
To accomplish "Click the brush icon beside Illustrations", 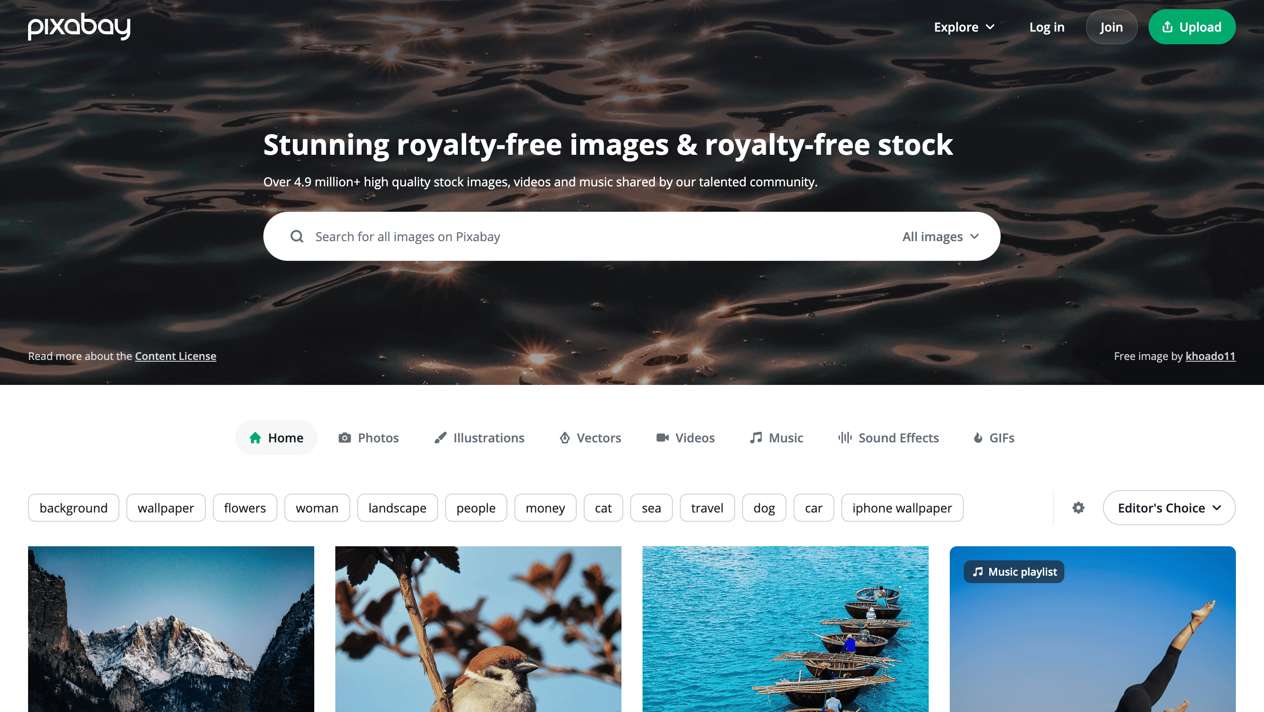I will (440, 438).
